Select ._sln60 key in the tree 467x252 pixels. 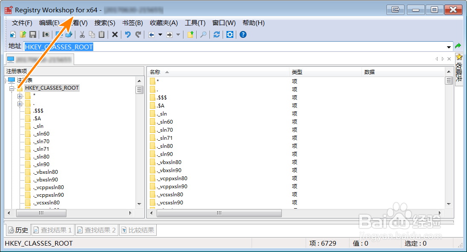click(x=41, y=134)
